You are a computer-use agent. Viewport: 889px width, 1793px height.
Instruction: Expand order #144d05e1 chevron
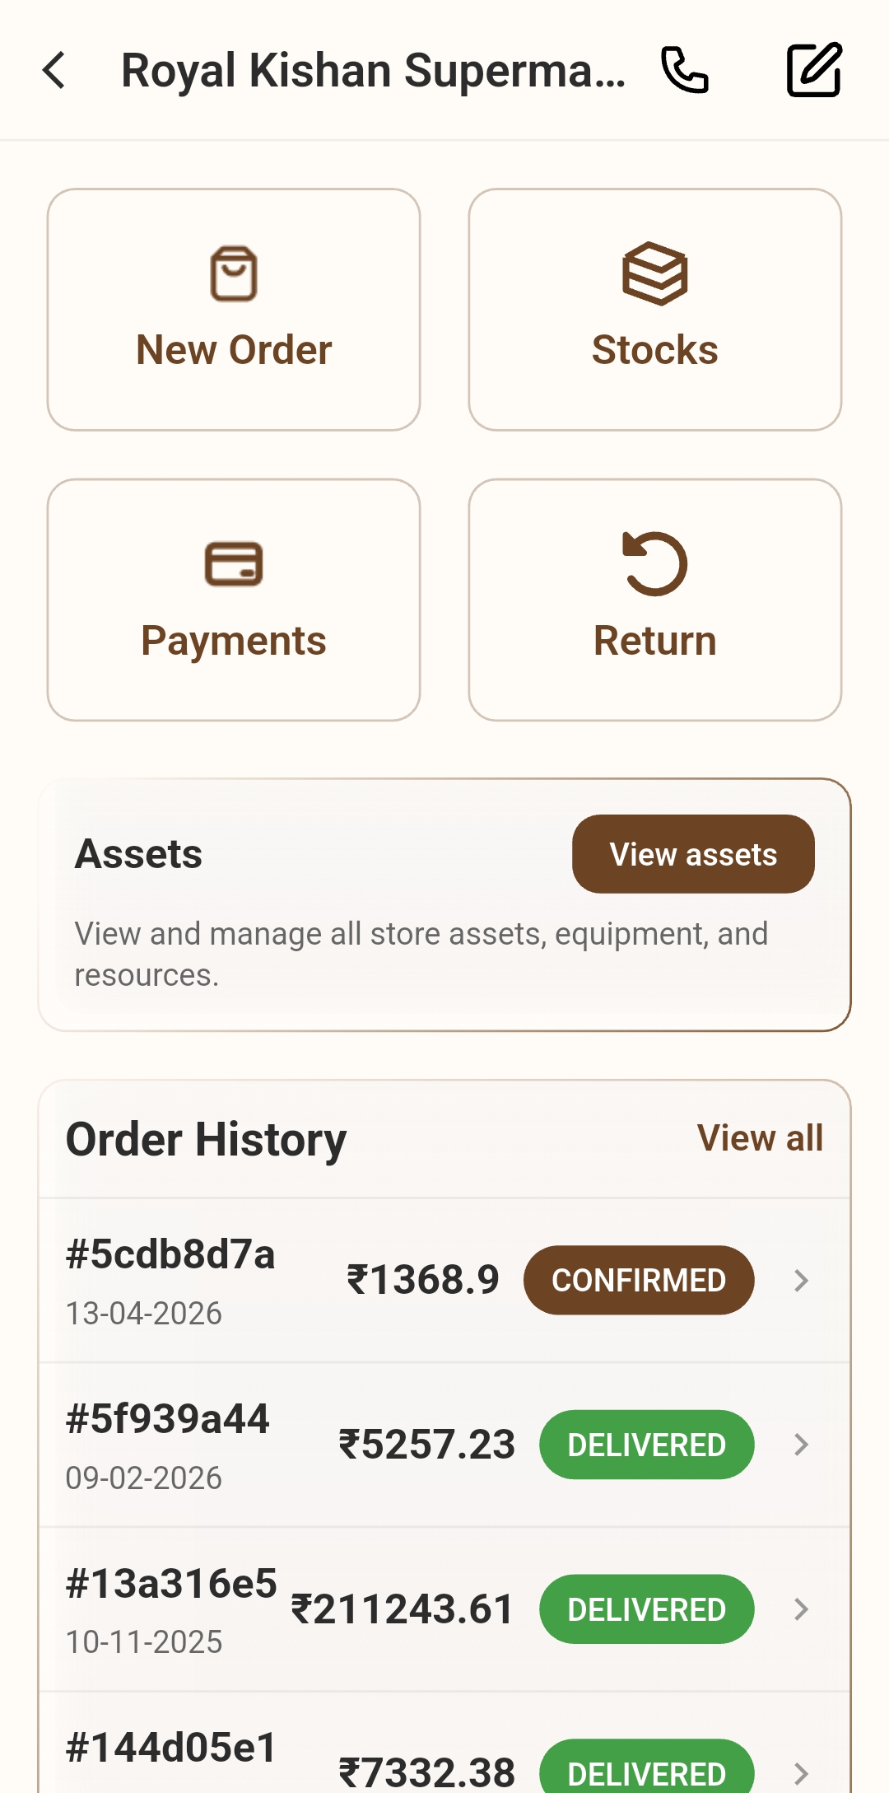point(801,1772)
